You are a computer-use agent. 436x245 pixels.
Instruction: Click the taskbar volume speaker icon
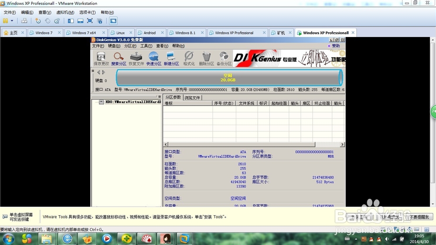[387, 239]
